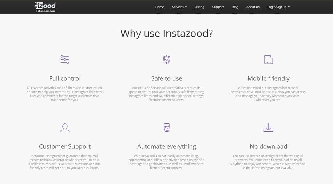Select the 'Safe to use' feature title
The height and width of the screenshot is (184, 333).
tap(166, 78)
